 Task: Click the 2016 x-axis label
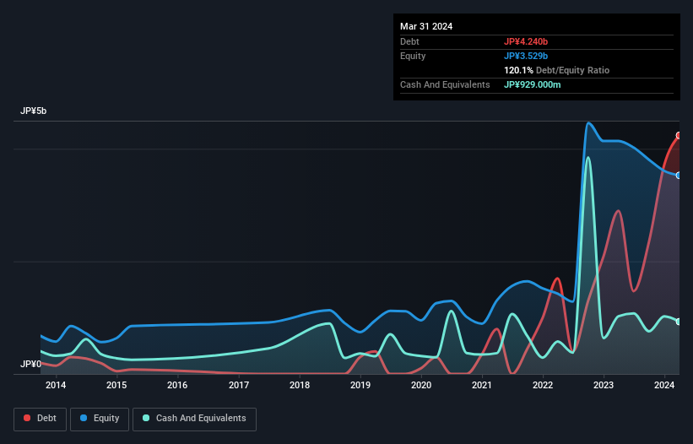pos(177,385)
